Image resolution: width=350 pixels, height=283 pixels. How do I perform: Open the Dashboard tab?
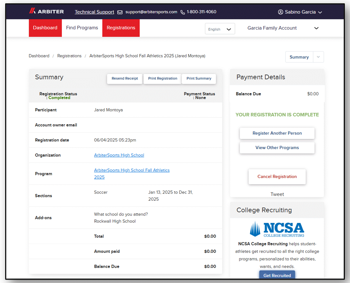(x=45, y=28)
